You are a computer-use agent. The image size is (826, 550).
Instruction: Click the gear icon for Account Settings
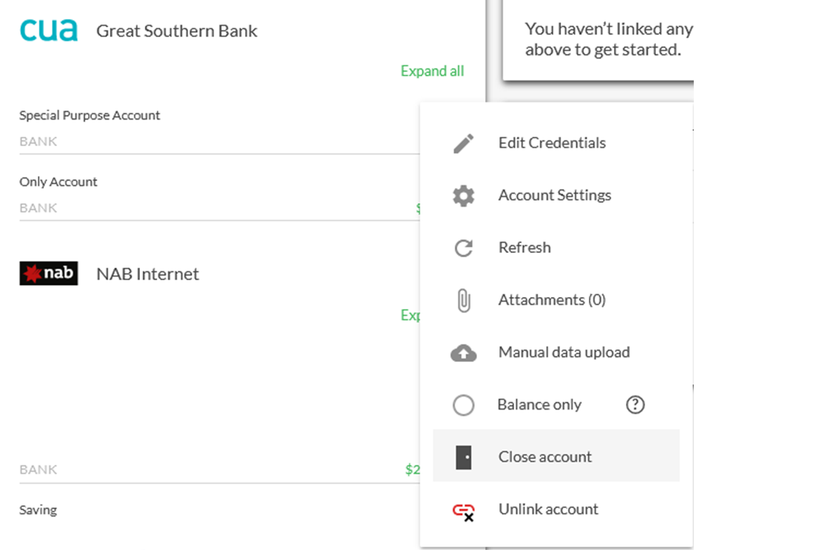tap(464, 196)
